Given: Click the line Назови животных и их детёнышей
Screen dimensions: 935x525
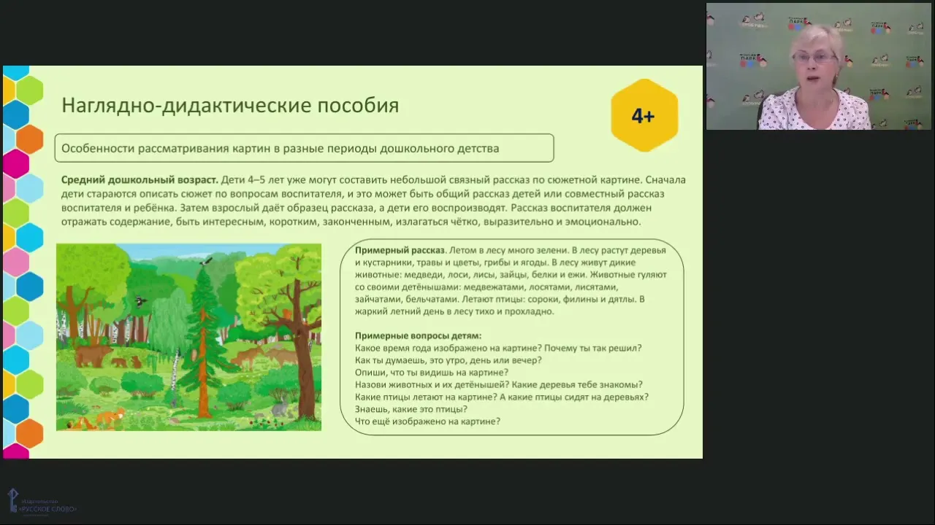Looking at the screenshot, I should click(x=499, y=384).
